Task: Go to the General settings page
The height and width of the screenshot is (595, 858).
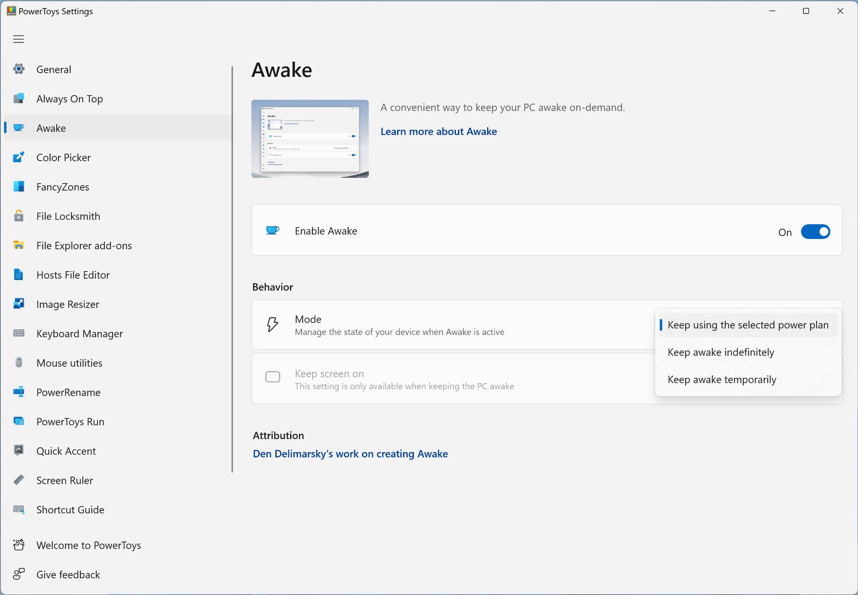Action: tap(54, 69)
